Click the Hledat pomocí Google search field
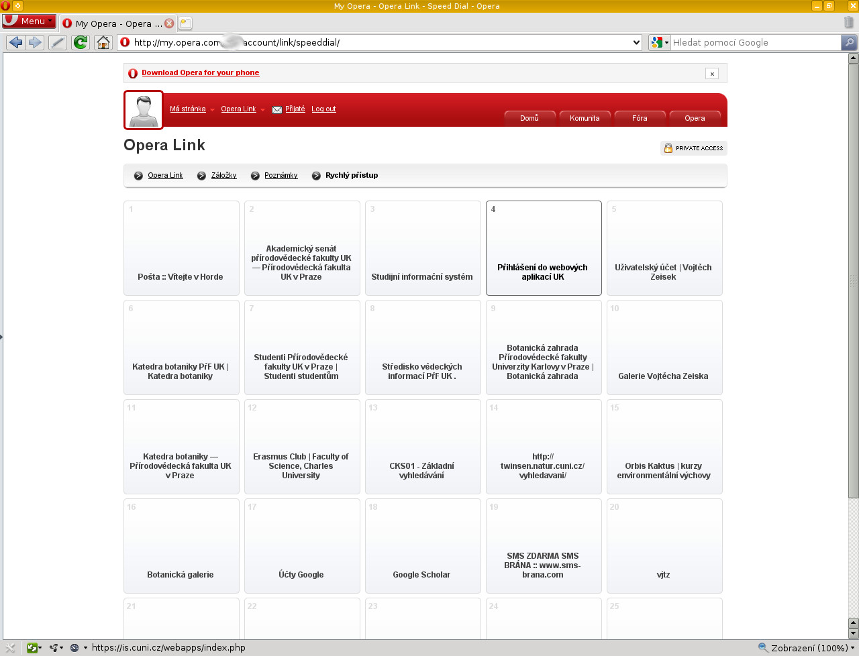Viewport: 859px width, 656px height. pyautogui.click(x=756, y=42)
